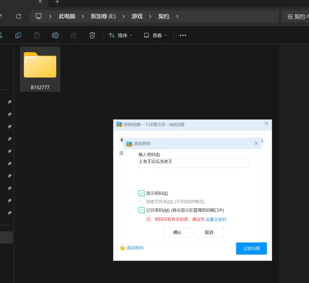Select the 契约 breadcrumb item
Image resolution: width=309 pixels, height=283 pixels.
163,16
